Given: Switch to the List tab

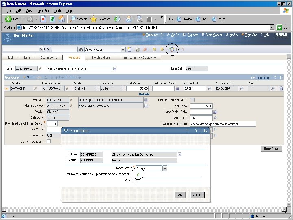Looking at the screenshot, I should coord(11,57).
